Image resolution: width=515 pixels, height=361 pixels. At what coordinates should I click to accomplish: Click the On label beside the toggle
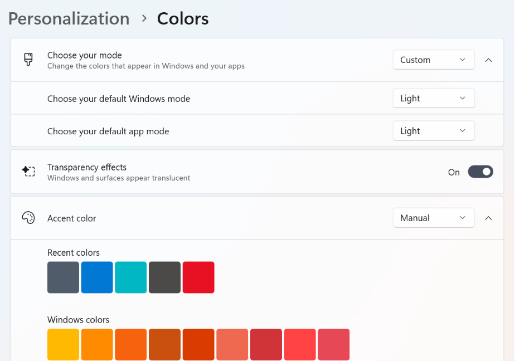tap(454, 172)
